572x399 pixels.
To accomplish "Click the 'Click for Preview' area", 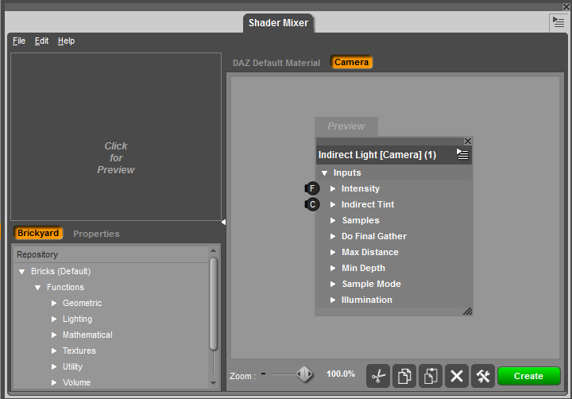I will (x=116, y=137).
